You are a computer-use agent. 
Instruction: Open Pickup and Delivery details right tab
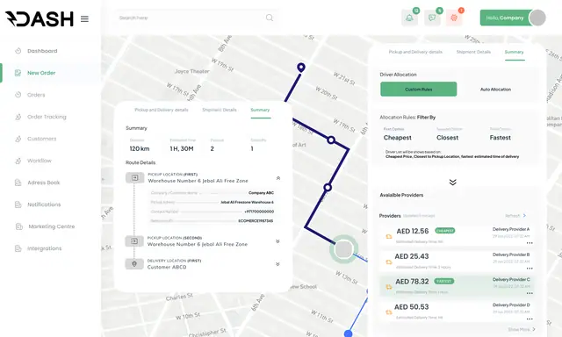[415, 52]
